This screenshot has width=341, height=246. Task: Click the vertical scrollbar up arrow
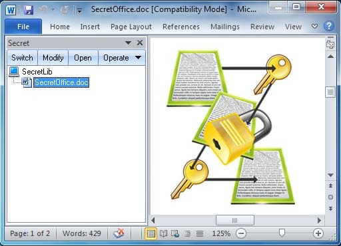(x=330, y=57)
